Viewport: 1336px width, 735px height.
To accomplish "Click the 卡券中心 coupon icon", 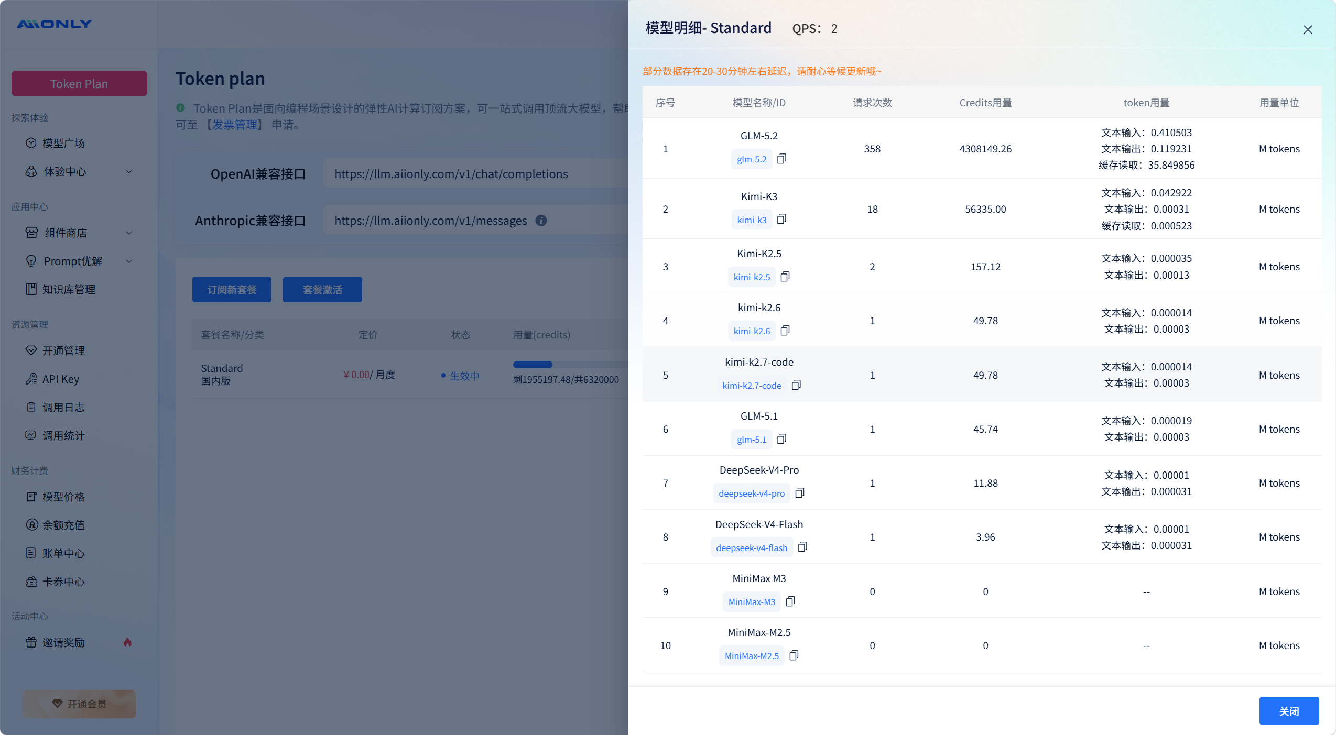I will 31,582.
